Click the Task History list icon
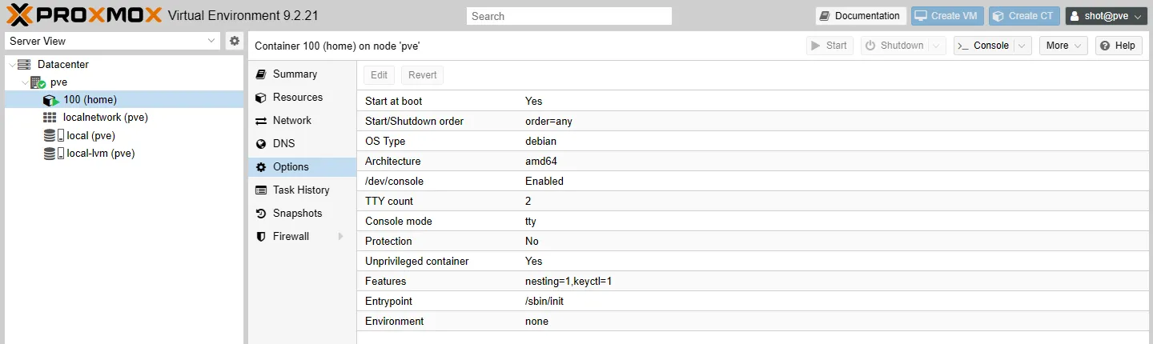Image resolution: width=1153 pixels, height=344 pixels. pyautogui.click(x=260, y=190)
